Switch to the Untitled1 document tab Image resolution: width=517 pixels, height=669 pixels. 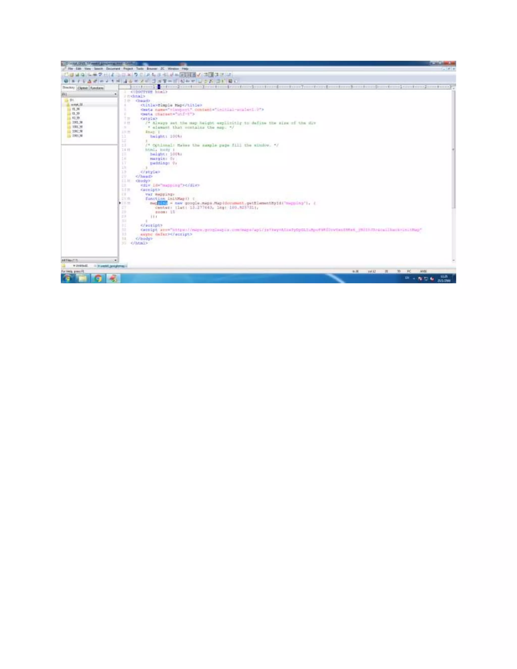(81, 266)
